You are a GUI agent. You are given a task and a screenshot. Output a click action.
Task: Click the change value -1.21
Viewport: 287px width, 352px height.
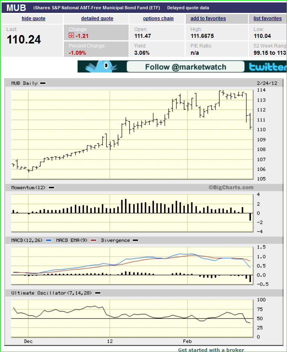[x=82, y=36]
